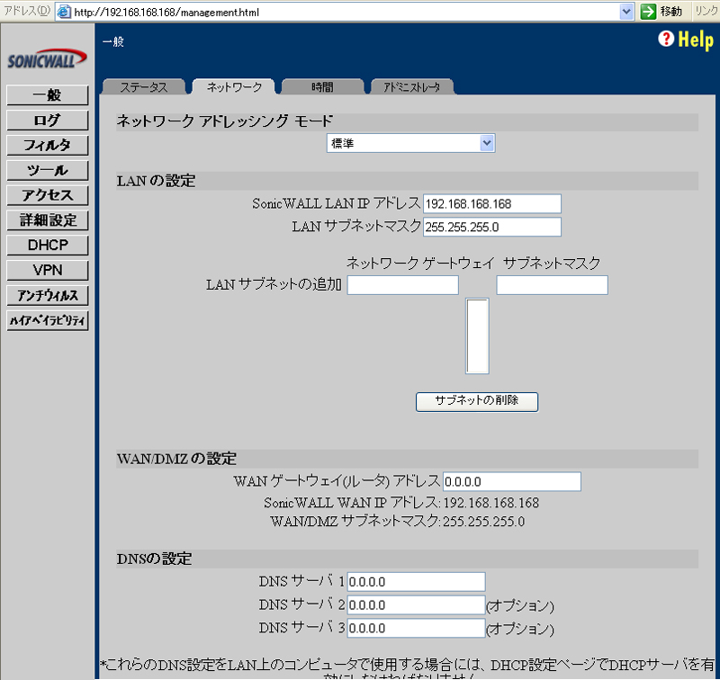Click the DNS server 2 field
The image size is (720, 680).
point(416,604)
